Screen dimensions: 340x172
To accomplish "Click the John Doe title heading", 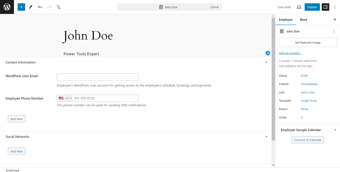I will click(x=88, y=36).
